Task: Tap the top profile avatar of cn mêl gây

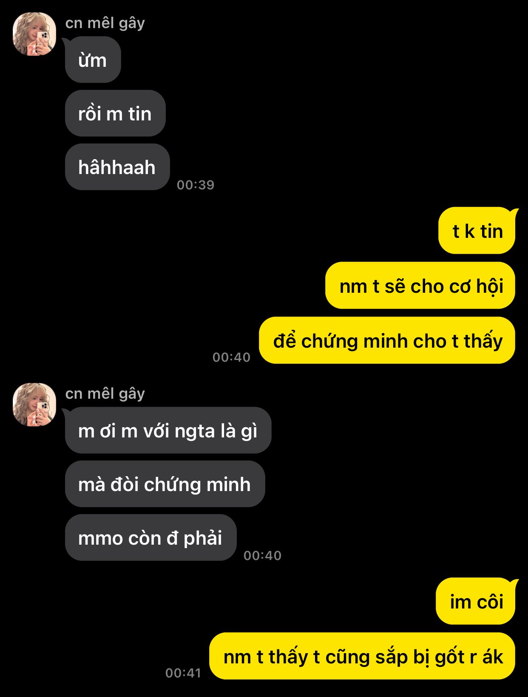Action: (34, 34)
